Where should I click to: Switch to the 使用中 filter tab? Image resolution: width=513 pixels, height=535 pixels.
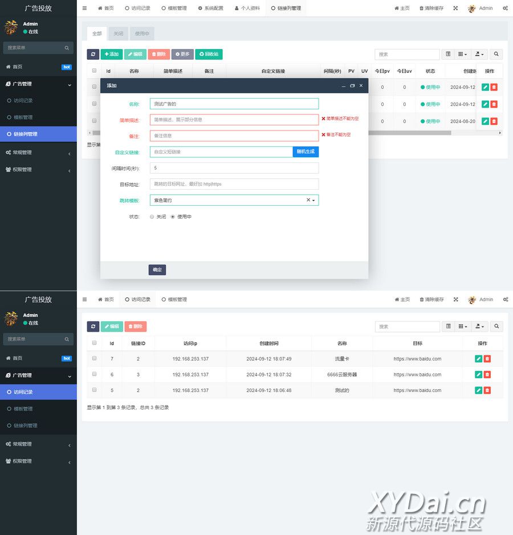tap(142, 34)
